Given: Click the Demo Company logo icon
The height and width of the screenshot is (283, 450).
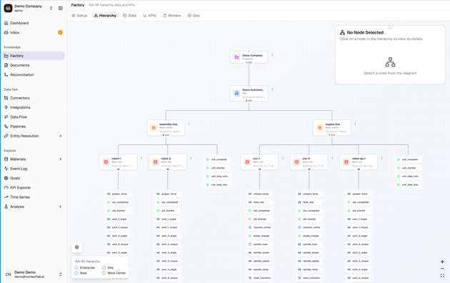Looking at the screenshot, I should 8,8.
